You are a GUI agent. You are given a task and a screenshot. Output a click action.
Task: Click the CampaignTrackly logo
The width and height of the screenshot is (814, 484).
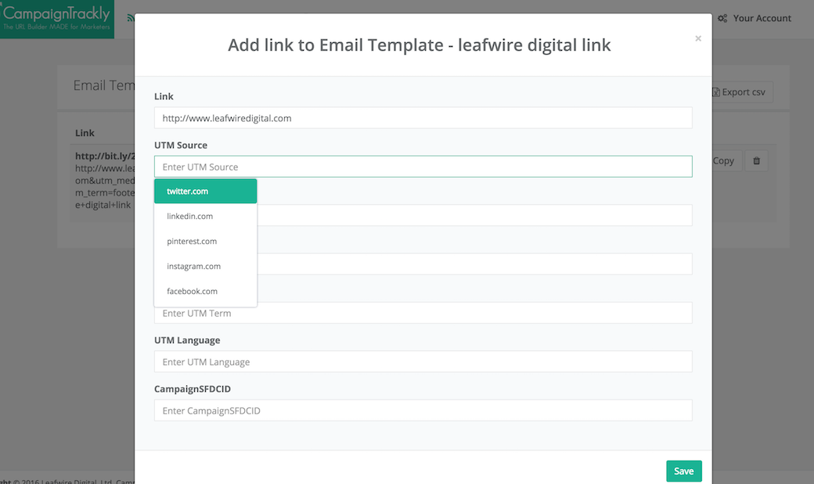pos(55,17)
